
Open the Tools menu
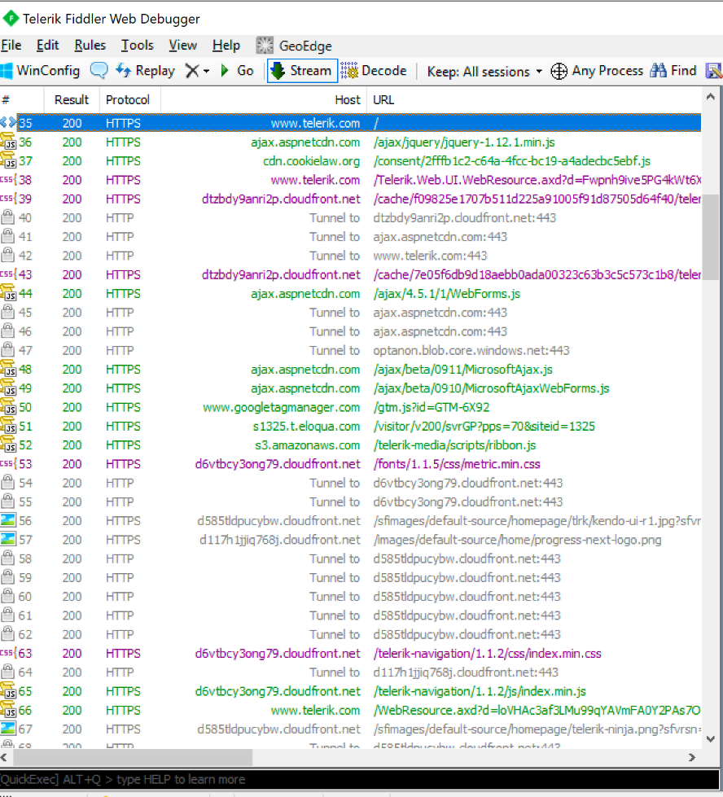(x=137, y=46)
